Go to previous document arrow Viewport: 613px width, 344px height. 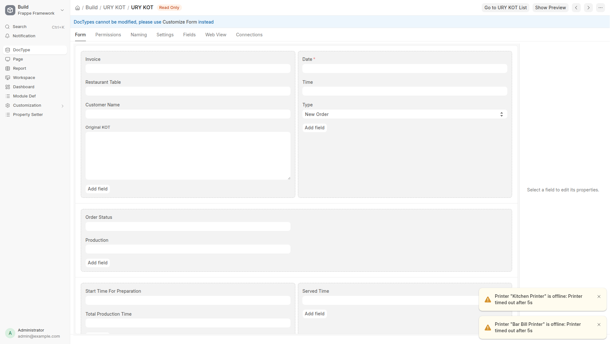576,8
